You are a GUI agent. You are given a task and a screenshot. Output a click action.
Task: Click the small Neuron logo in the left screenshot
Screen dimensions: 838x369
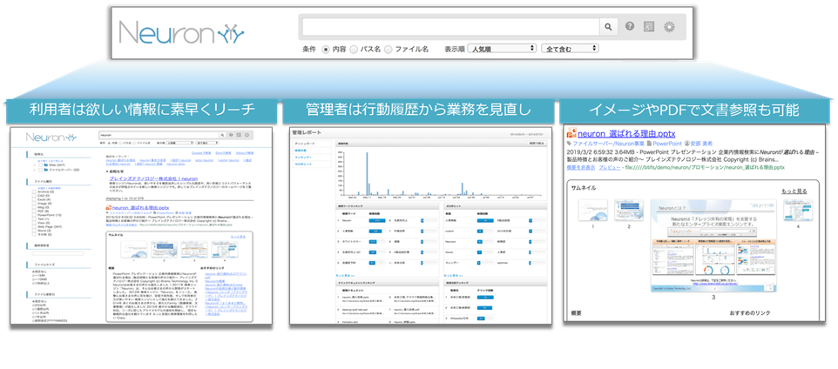[51, 138]
